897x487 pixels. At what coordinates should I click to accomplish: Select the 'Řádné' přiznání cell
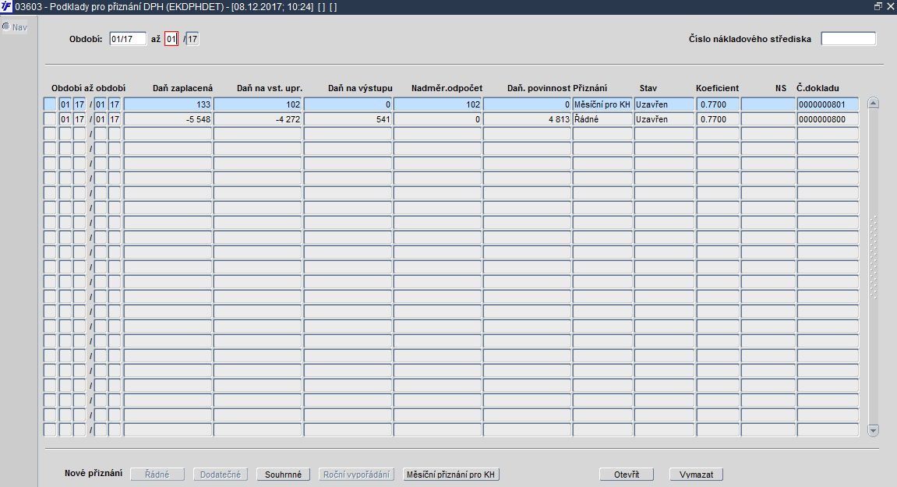603,119
